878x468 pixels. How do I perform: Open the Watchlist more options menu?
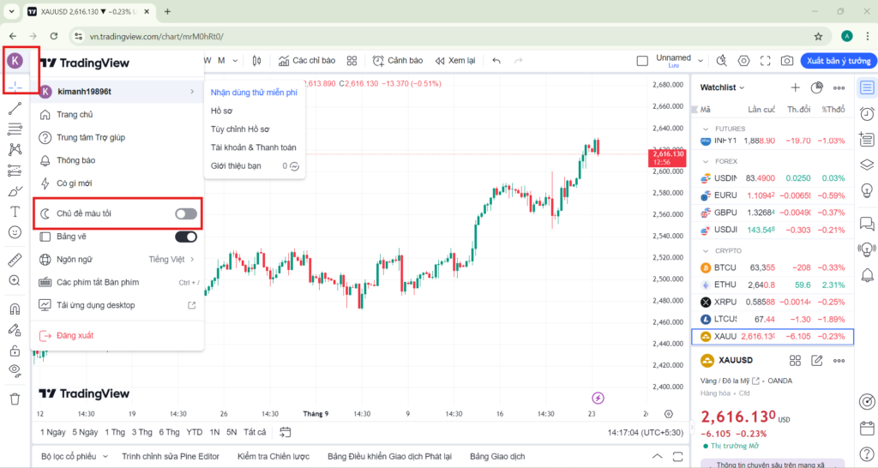click(839, 87)
